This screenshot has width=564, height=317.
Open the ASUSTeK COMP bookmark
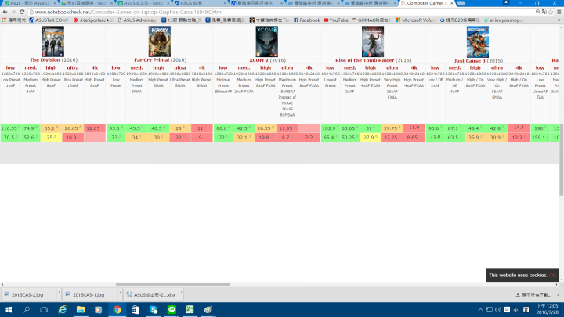pyautogui.click(x=49, y=20)
